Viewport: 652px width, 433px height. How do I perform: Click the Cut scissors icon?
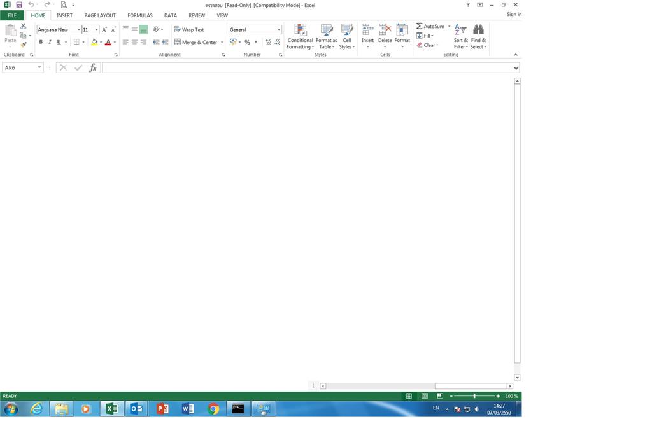[x=24, y=26]
